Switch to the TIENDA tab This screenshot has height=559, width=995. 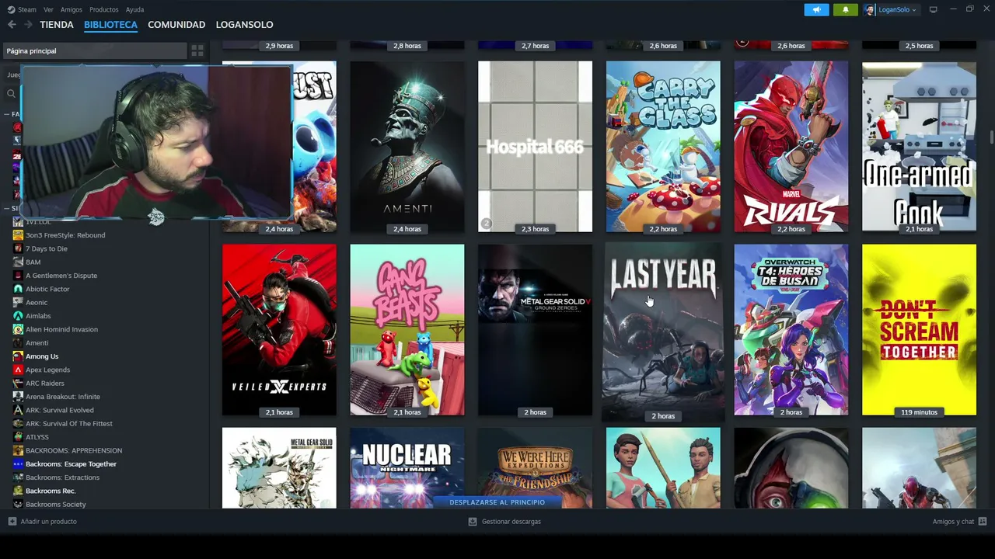pyautogui.click(x=57, y=25)
